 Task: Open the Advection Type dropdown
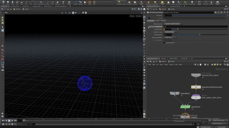pyautogui.click(x=170, y=32)
